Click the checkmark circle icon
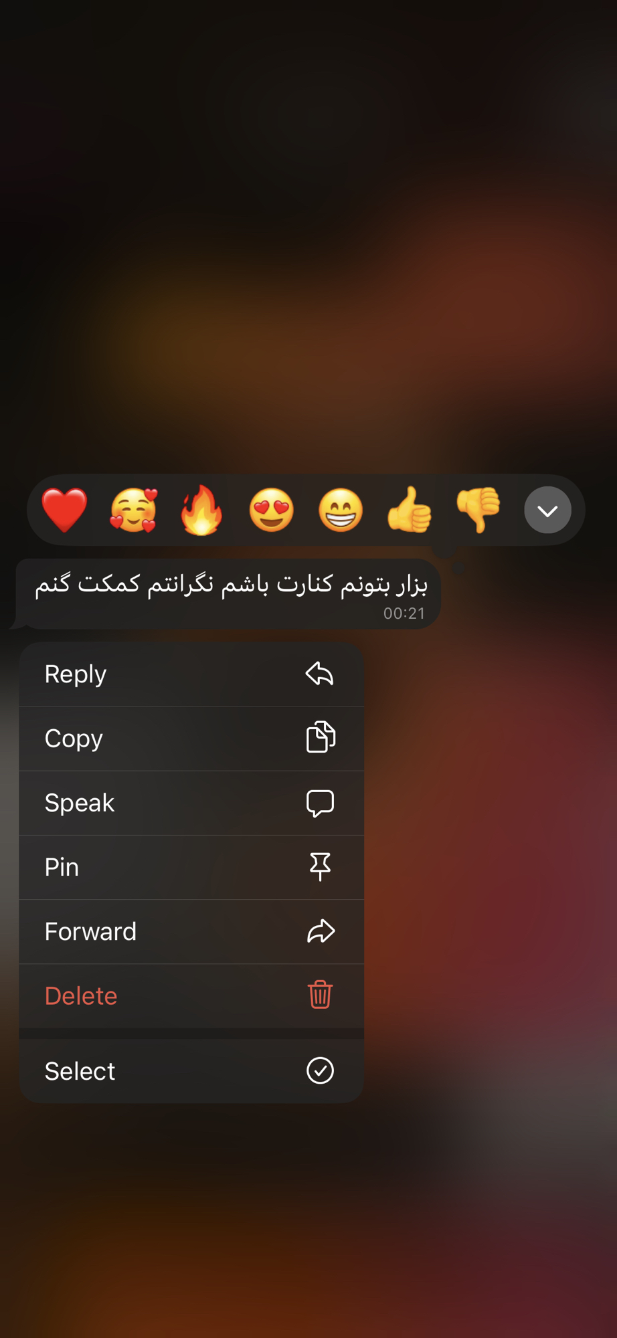617x1338 pixels. click(320, 1070)
